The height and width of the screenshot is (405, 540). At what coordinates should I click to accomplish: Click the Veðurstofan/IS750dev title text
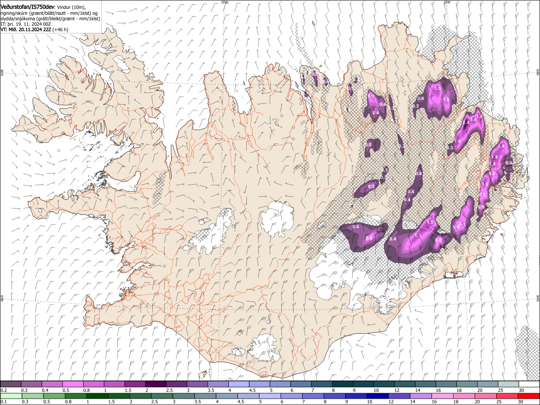click(27, 7)
